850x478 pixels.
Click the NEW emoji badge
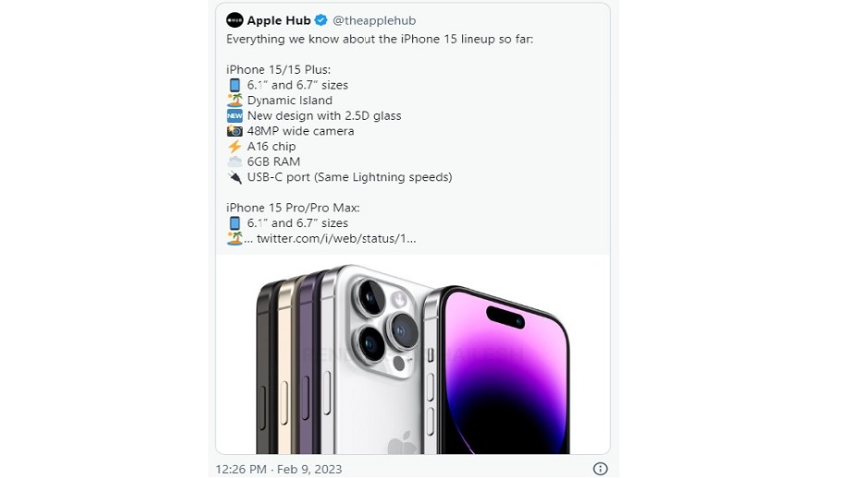[x=235, y=116]
